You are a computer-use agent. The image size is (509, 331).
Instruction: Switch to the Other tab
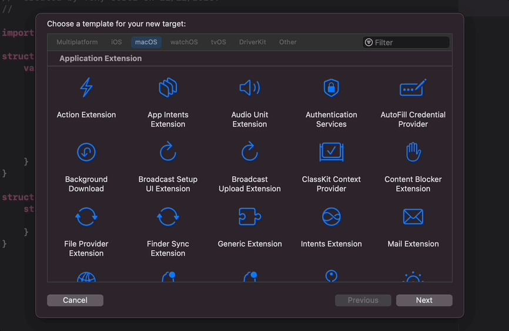tap(287, 42)
